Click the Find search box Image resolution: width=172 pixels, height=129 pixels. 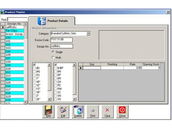(x=17, y=20)
